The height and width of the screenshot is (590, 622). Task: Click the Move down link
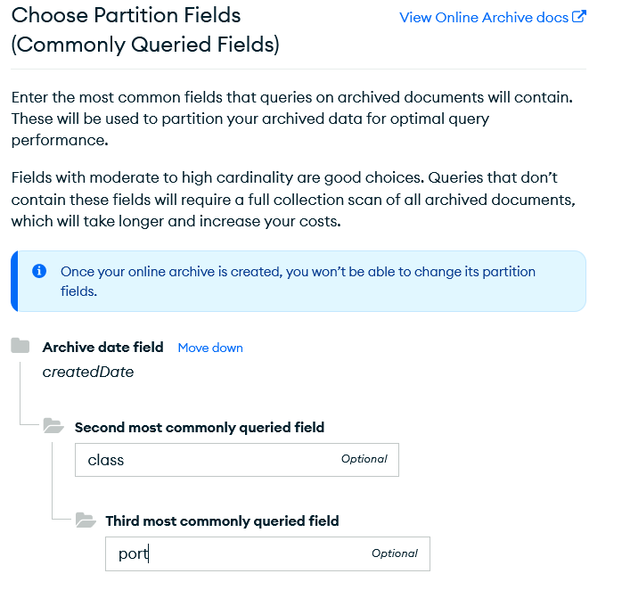(x=210, y=348)
